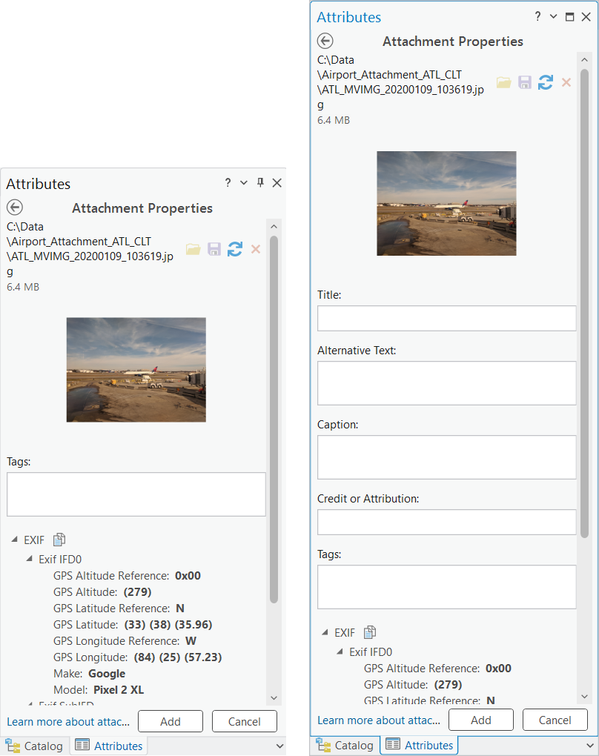Close the left Attributes pane
Viewport: 599px width, 756px height.
point(277,183)
